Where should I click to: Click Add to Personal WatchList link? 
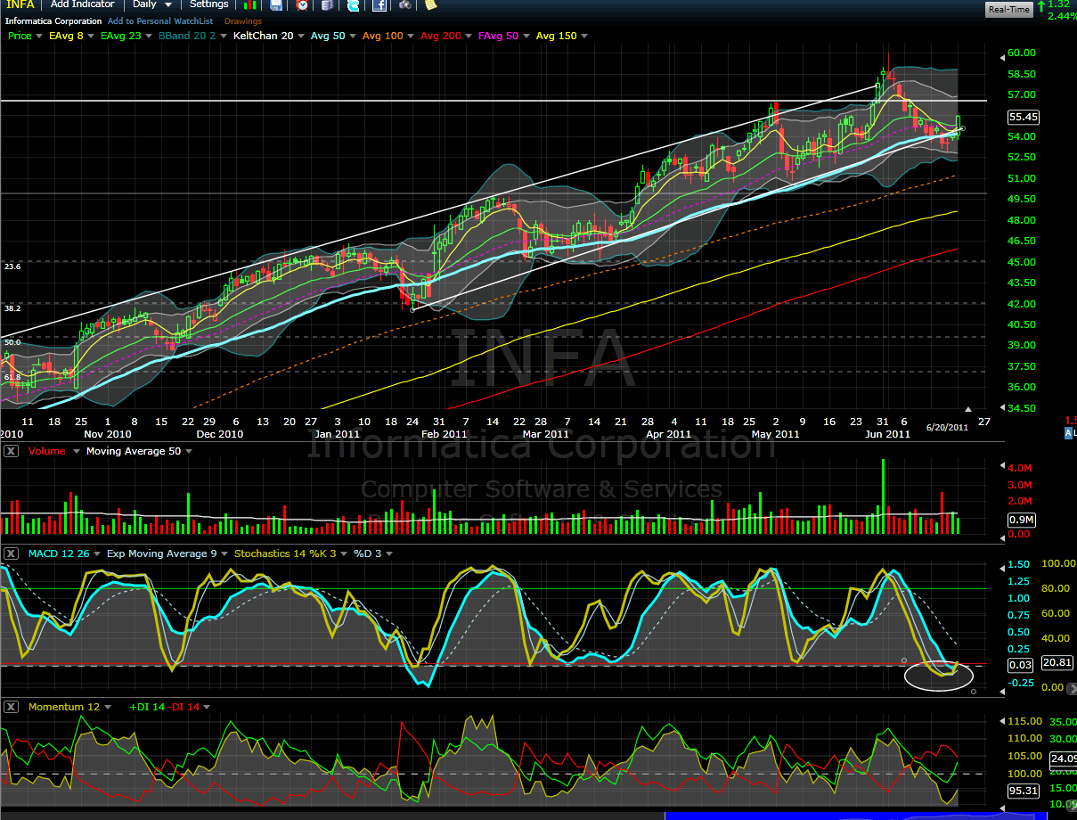(161, 20)
